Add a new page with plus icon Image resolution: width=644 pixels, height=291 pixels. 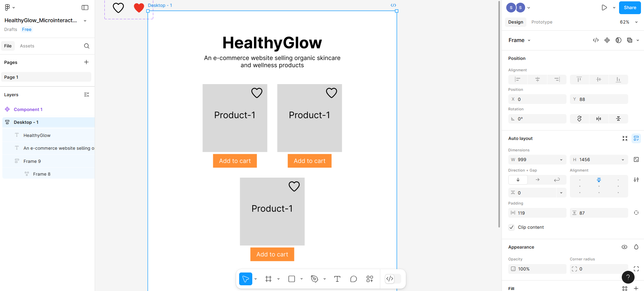coord(86,62)
